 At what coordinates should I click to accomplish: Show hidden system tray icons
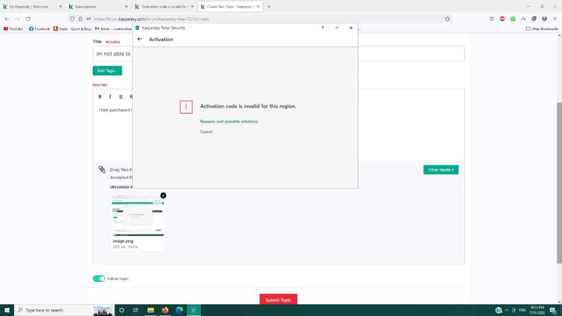pyautogui.click(x=506, y=310)
